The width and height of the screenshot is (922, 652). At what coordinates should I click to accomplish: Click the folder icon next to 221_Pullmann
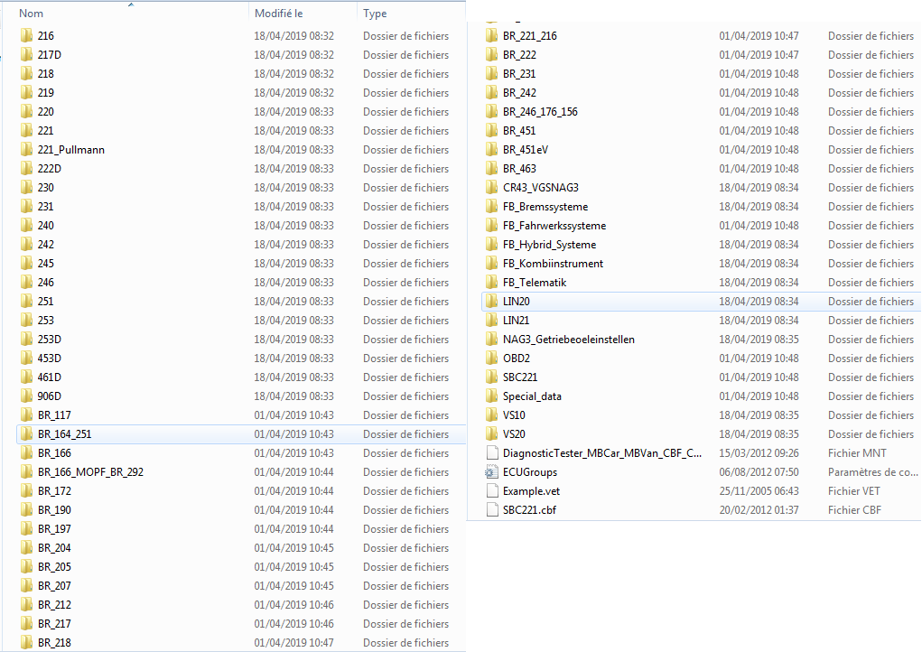click(x=26, y=150)
